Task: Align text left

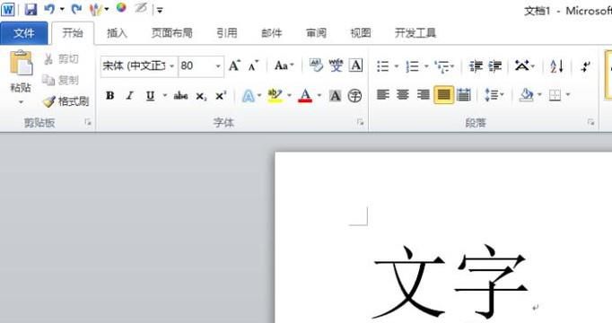Action: click(383, 94)
